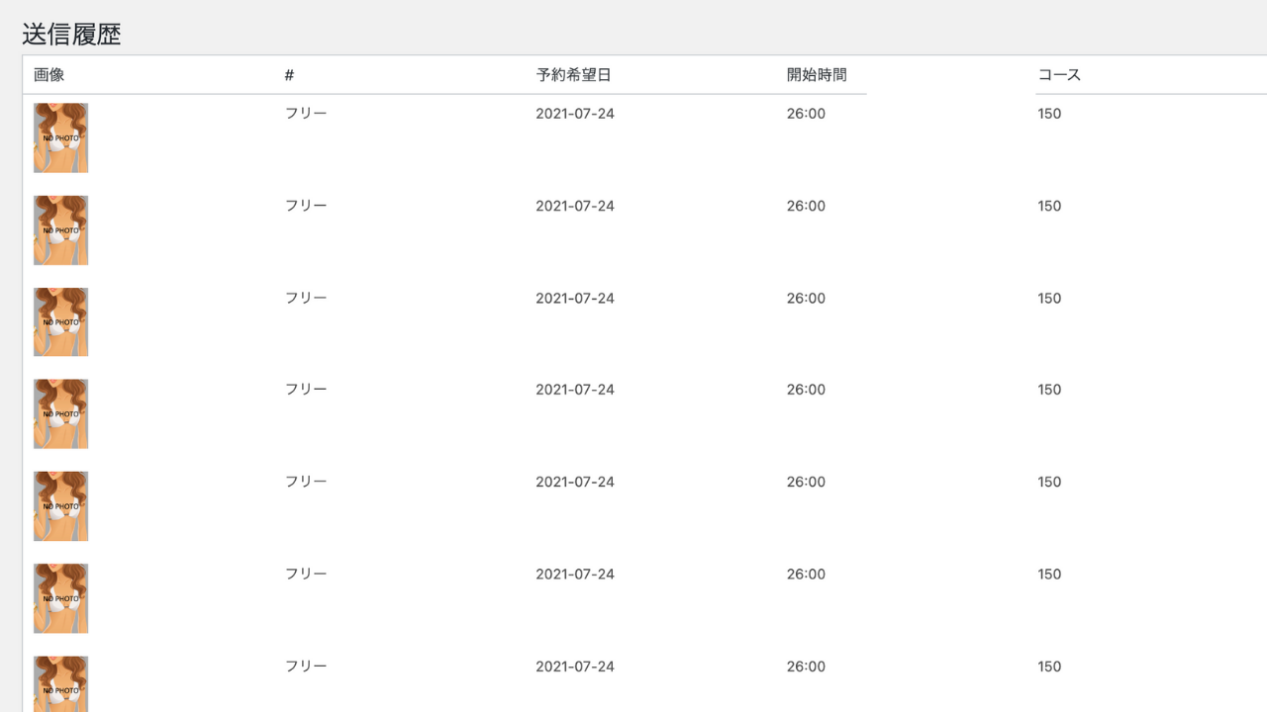This screenshot has width=1267, height=712.
Task: Click the コース column header
Action: [x=1059, y=75]
